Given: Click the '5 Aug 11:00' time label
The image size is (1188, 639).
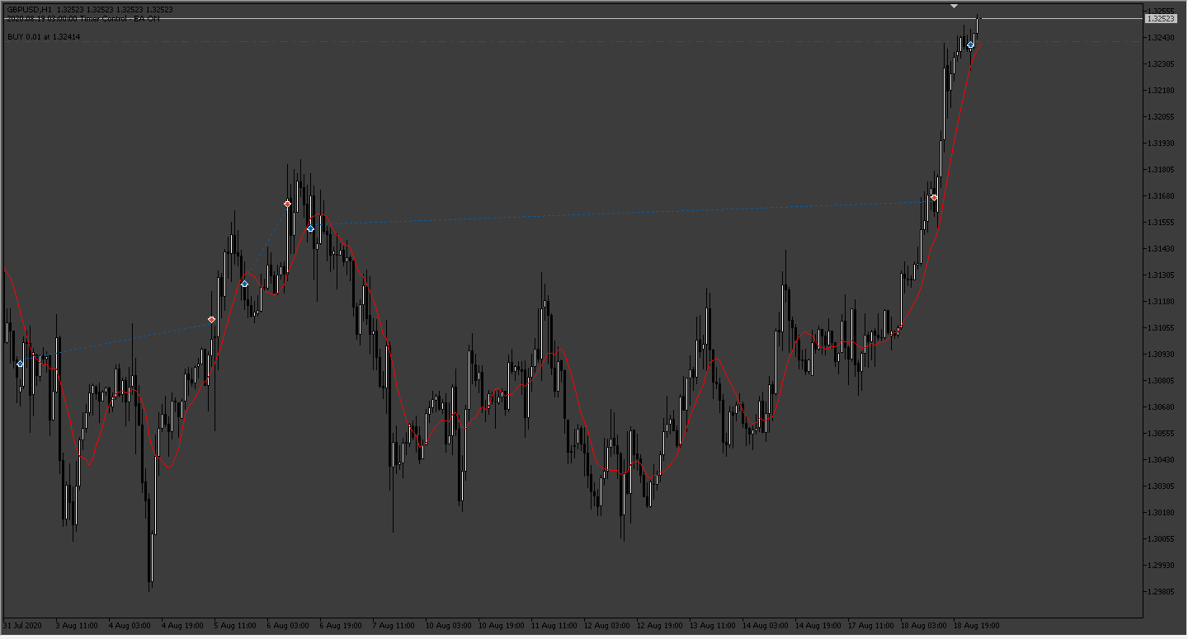Looking at the screenshot, I should click(x=234, y=626).
